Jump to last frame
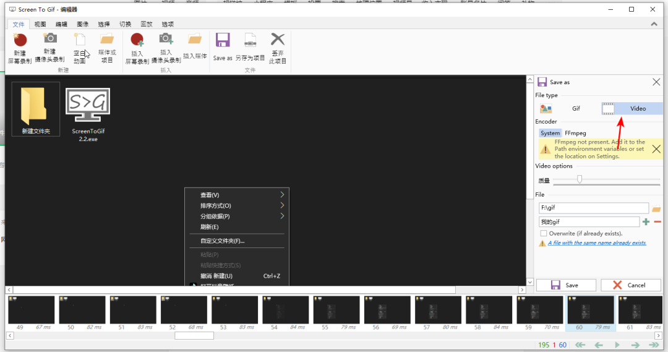Viewport: 668px width, 352px height. [654, 345]
